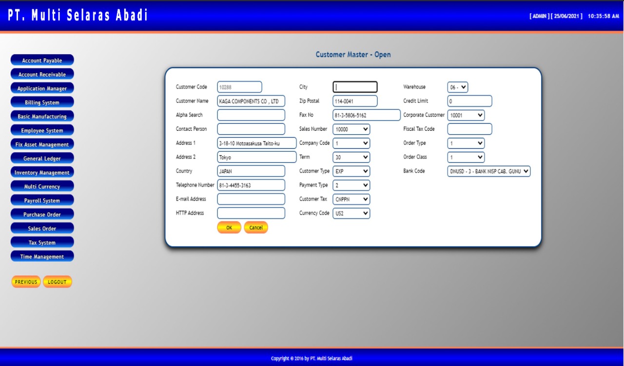The image size is (624, 366).
Task: Expand the Company Code dropdown
Action: coord(351,143)
